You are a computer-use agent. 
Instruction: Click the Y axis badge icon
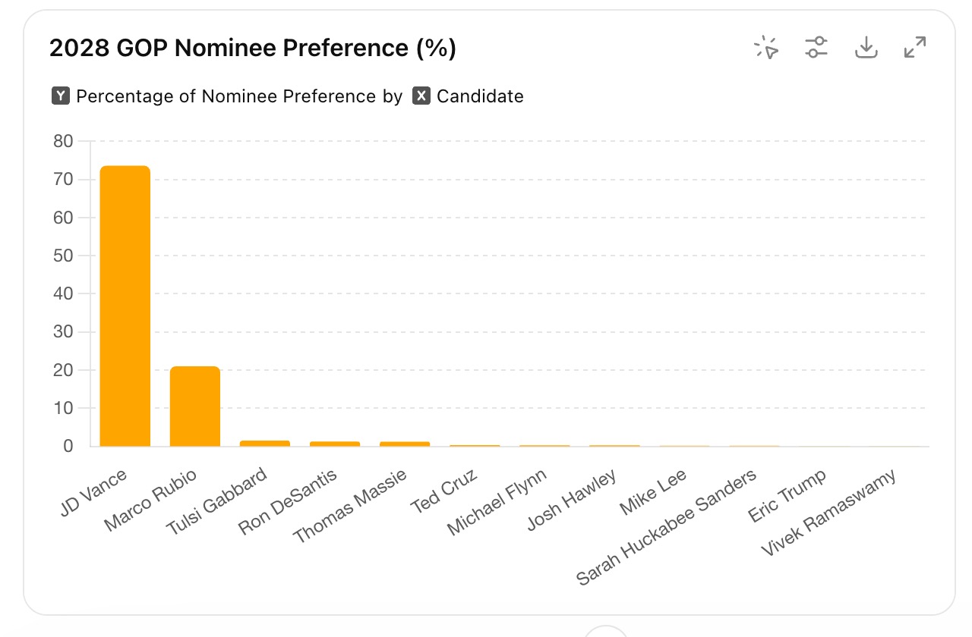click(61, 96)
